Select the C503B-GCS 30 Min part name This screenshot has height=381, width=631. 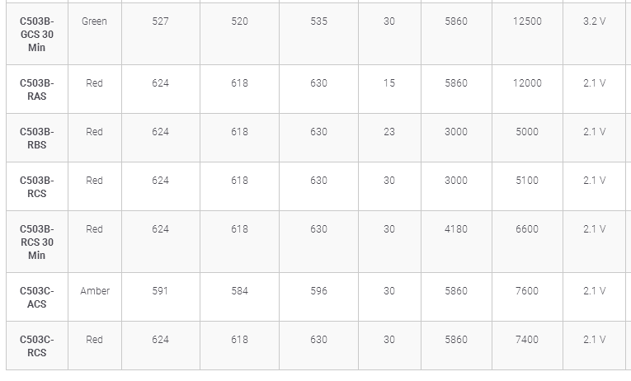(36, 34)
